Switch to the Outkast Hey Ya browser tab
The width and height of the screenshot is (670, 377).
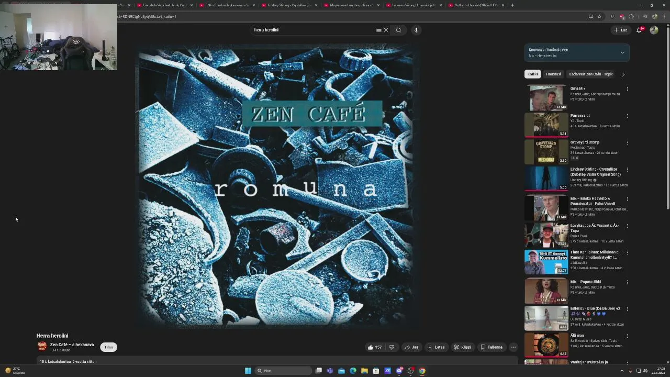tap(476, 5)
